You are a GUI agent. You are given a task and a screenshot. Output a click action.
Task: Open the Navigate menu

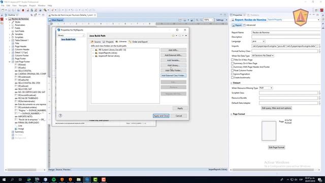click(x=23, y=6)
